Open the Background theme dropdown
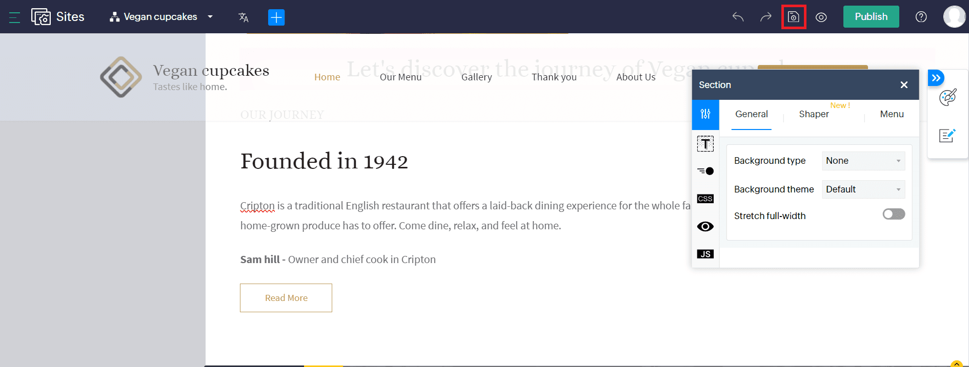 (863, 189)
